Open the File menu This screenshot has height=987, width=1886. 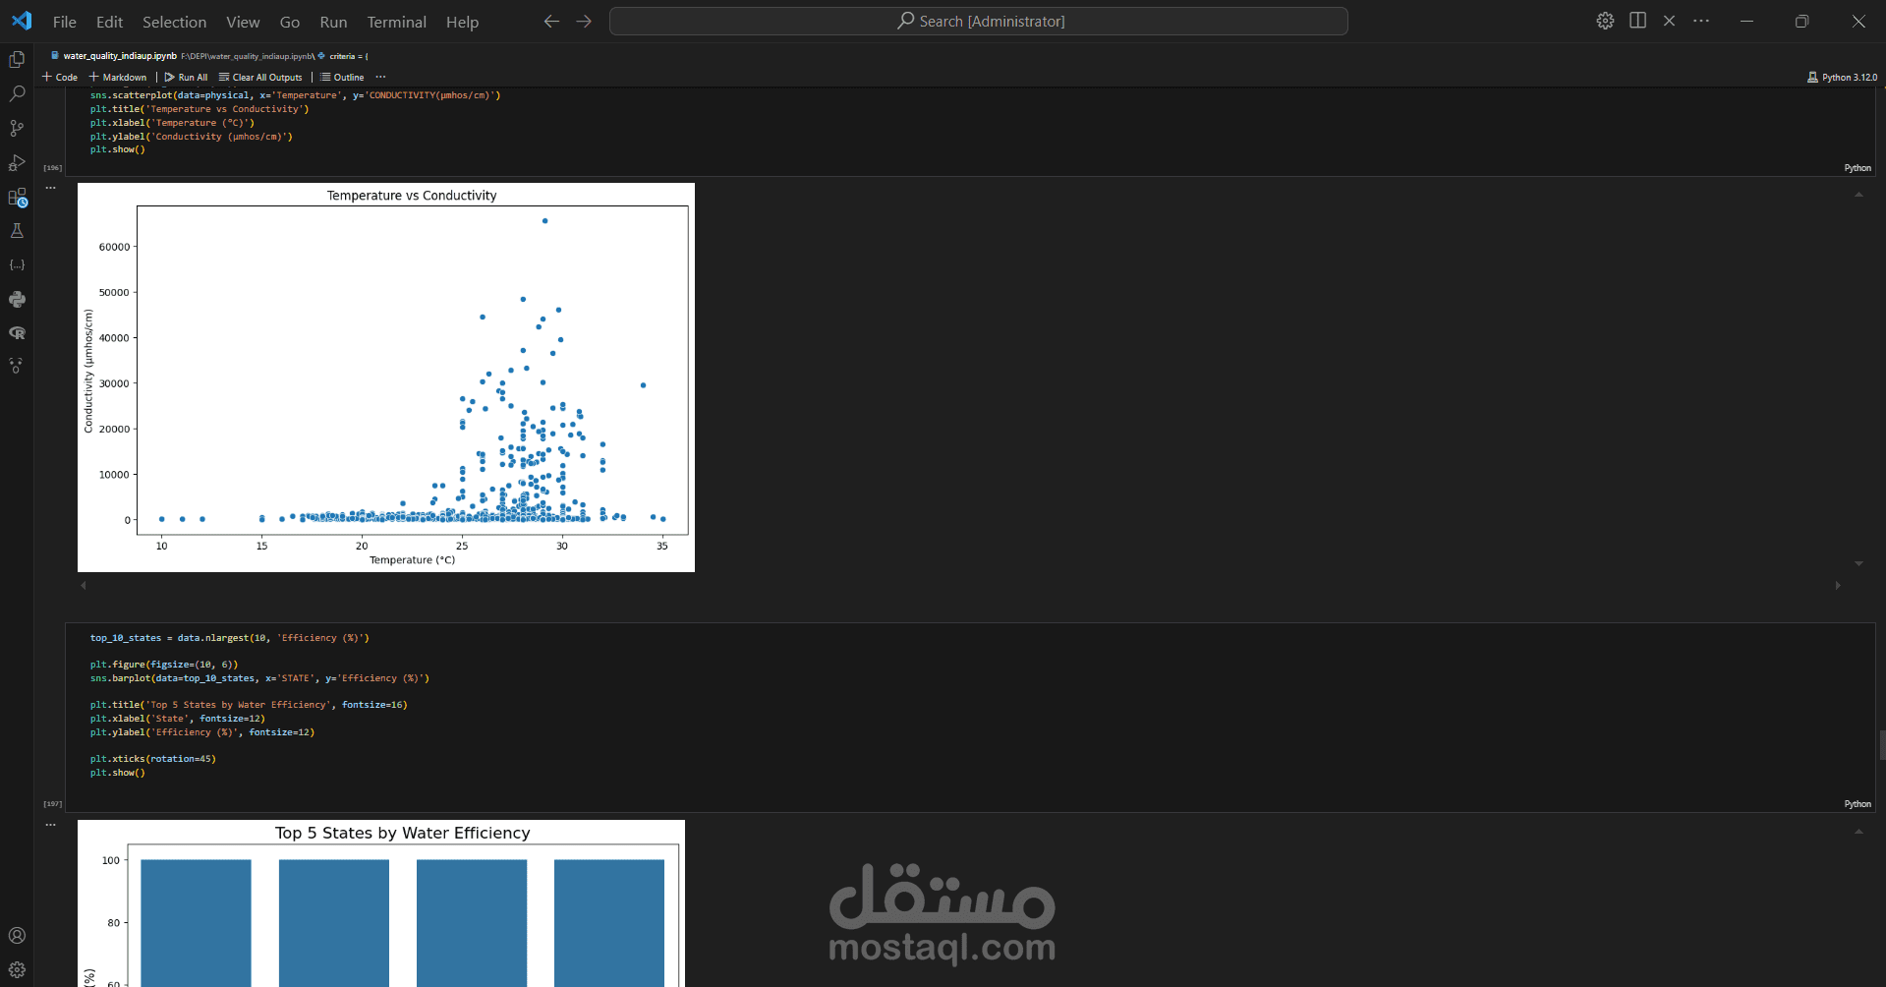click(x=65, y=22)
